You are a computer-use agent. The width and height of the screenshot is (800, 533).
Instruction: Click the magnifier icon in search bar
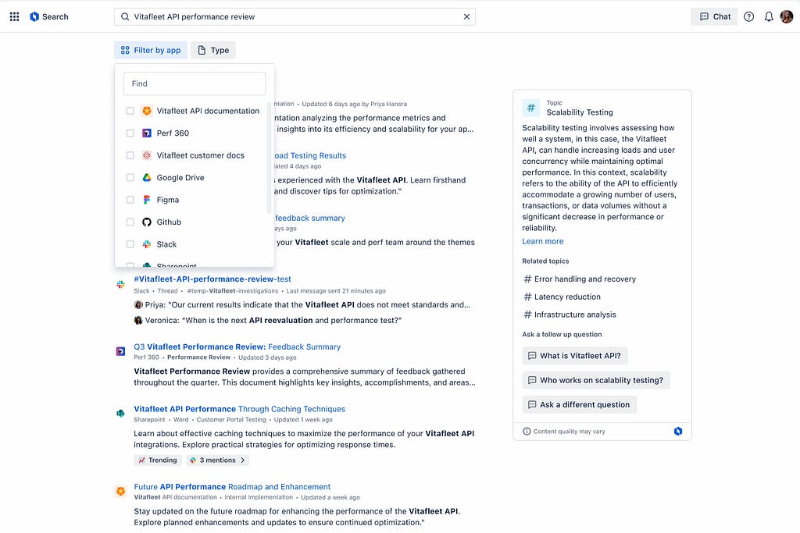click(125, 17)
